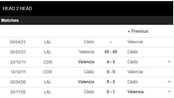Open the 0 - 1 score on 20/11/05
This screenshot has width=174, height=98.
[x=111, y=92]
